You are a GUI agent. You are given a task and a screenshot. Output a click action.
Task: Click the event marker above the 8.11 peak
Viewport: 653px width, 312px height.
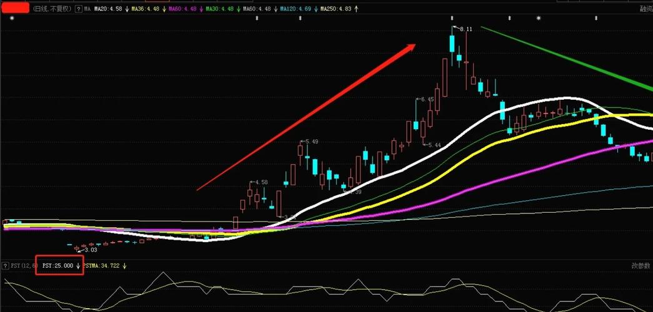pyautogui.click(x=452, y=19)
